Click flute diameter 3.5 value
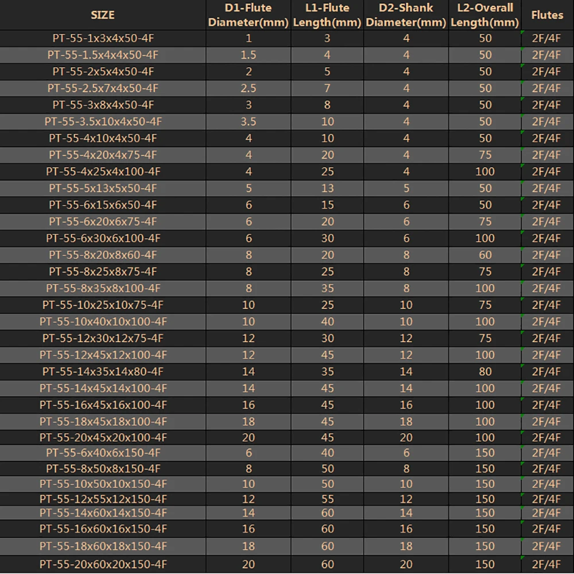 [248, 122]
